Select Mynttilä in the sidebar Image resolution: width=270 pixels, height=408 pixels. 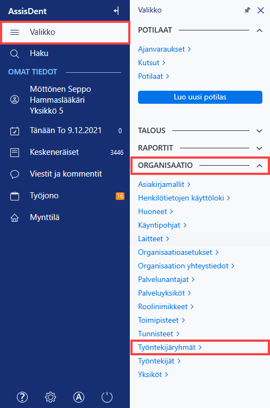[45, 217]
